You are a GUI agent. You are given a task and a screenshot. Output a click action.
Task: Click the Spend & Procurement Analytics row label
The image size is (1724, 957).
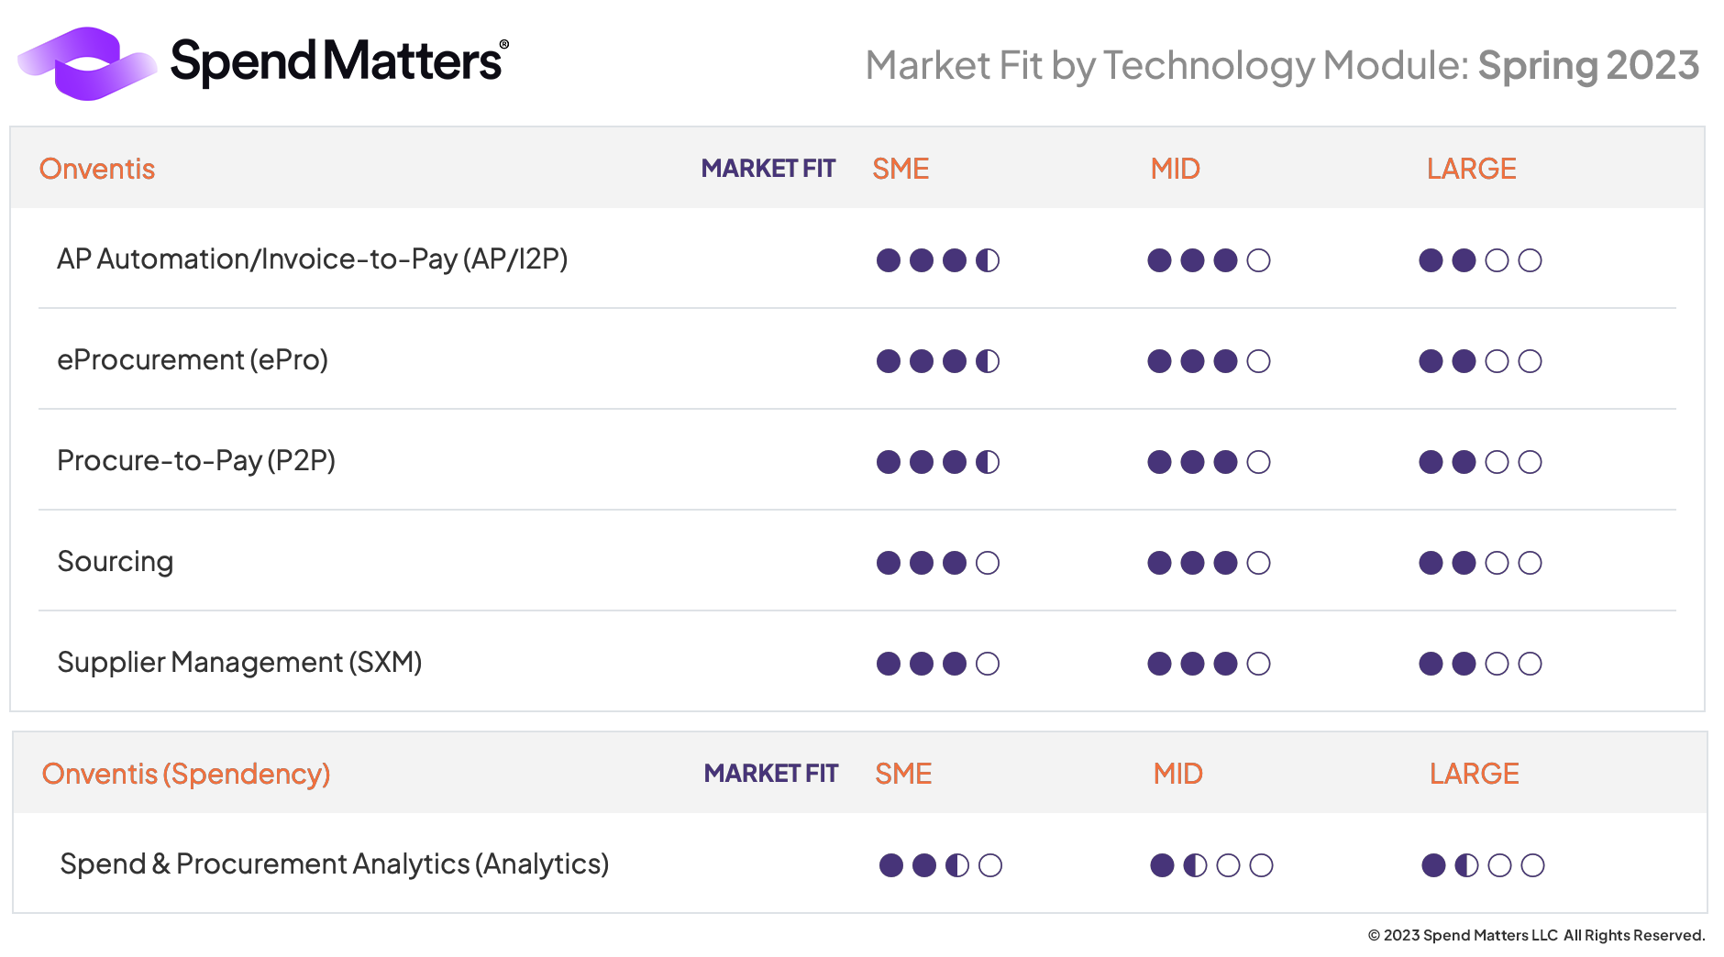point(334,864)
